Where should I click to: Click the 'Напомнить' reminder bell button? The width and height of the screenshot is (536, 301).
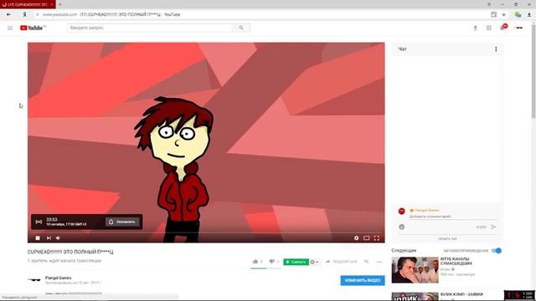(122, 222)
